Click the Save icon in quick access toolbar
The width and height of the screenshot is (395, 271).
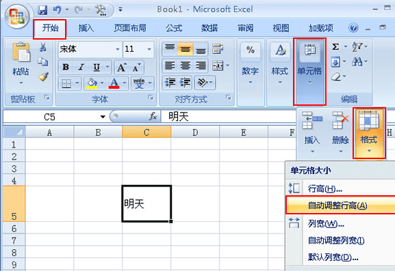point(42,10)
